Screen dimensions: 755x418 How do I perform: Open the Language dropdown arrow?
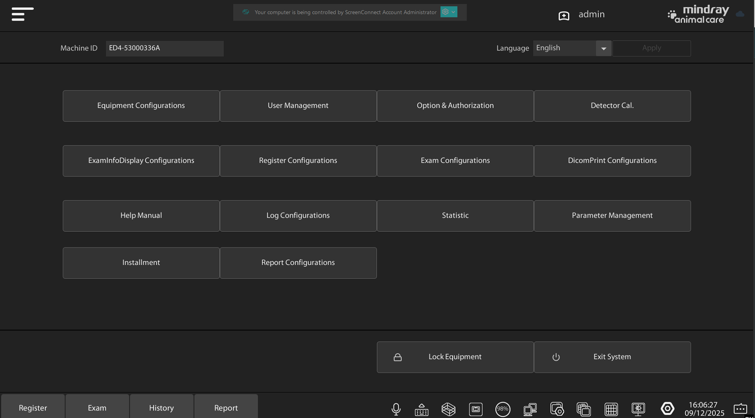click(603, 48)
